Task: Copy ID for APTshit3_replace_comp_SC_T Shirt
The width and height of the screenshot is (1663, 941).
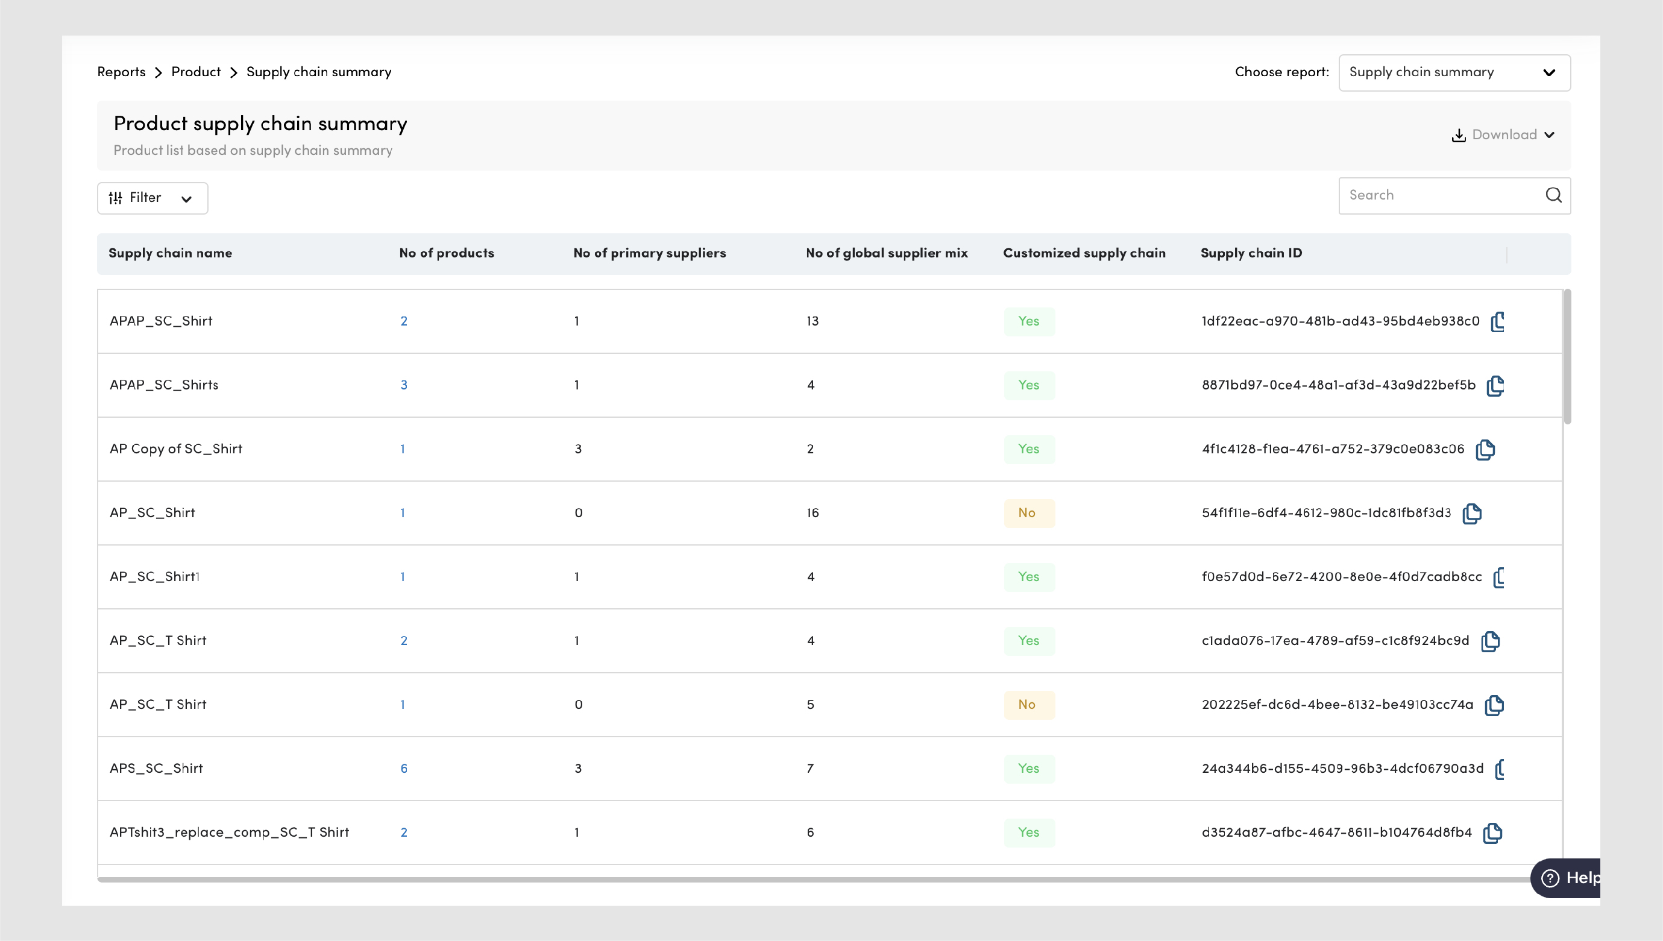Action: 1492,832
